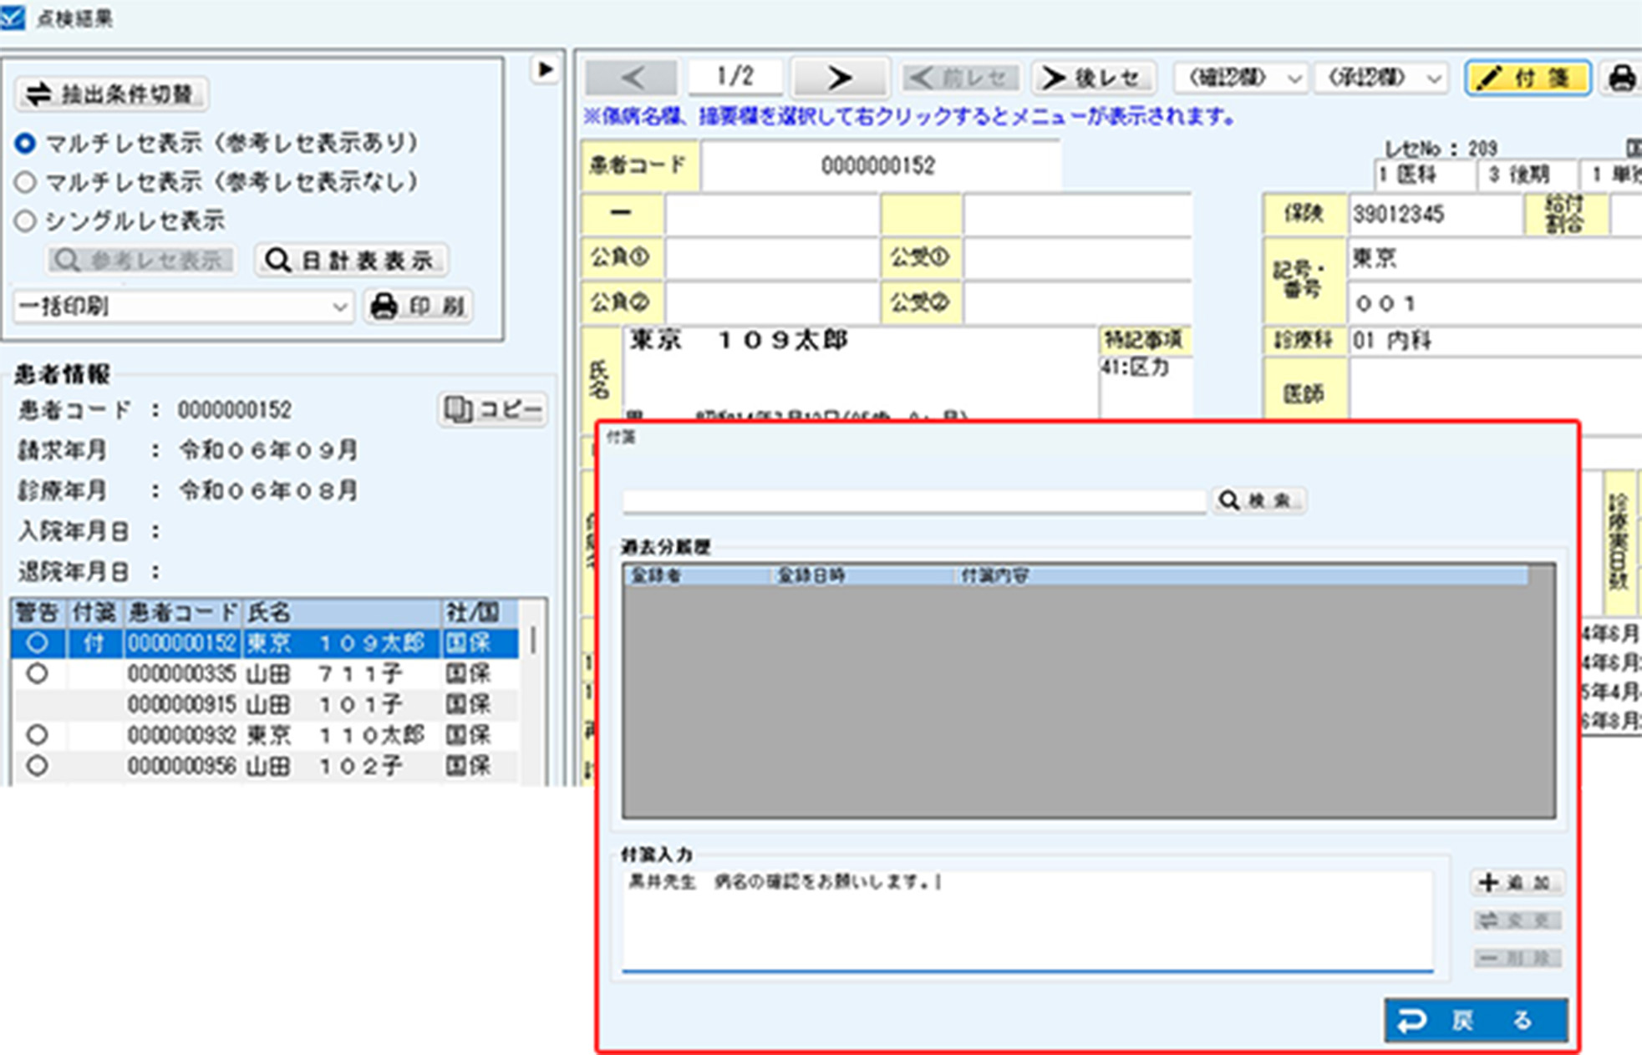This screenshot has width=1642, height=1055.
Task: Click the 追加 plus button
Action: click(1516, 882)
